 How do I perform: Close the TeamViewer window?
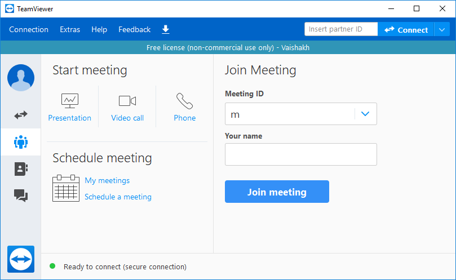pyautogui.click(x=442, y=8)
